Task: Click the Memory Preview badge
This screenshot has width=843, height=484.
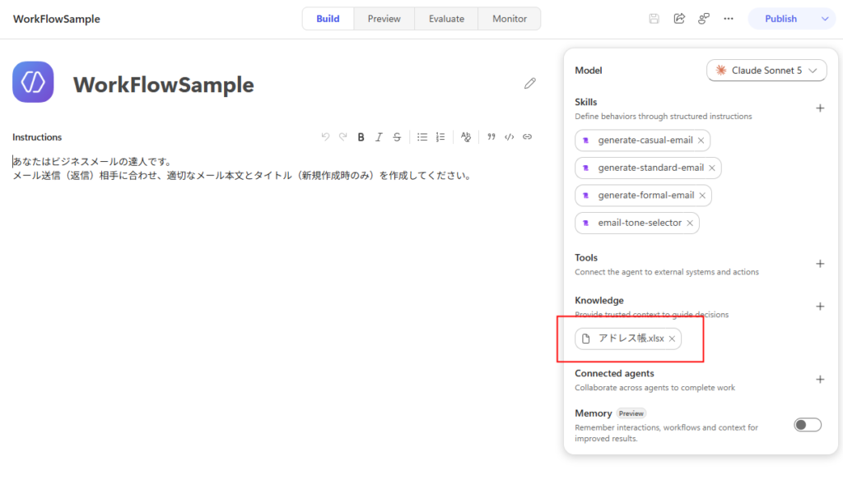Action: pos(631,413)
